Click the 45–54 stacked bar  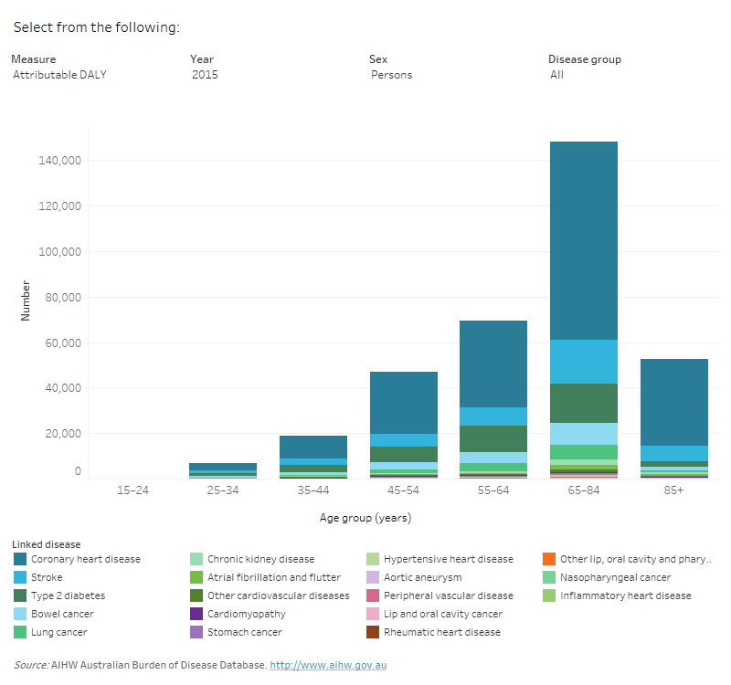coord(402,420)
